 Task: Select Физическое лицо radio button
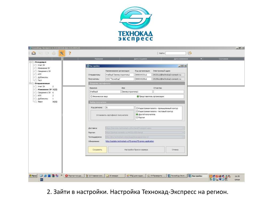click(91, 96)
